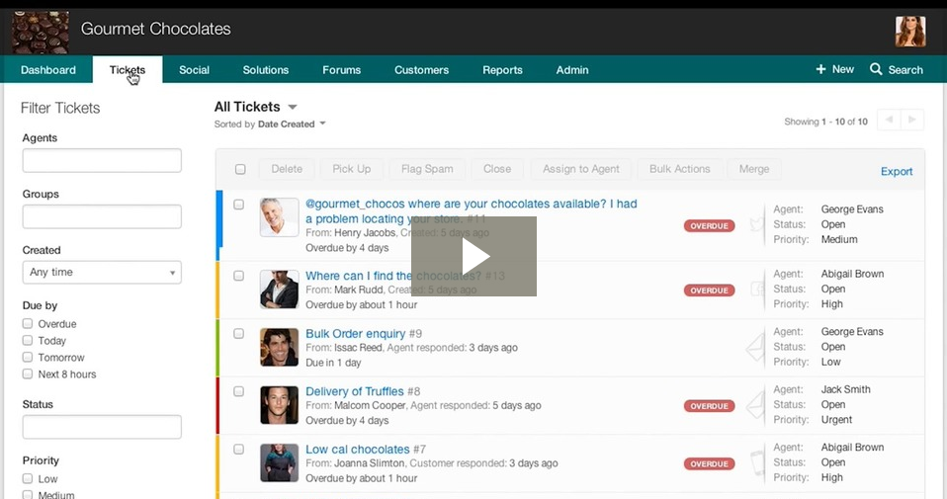Toggle select-all tickets checkbox
Image resolution: width=947 pixels, height=499 pixels.
click(x=240, y=169)
